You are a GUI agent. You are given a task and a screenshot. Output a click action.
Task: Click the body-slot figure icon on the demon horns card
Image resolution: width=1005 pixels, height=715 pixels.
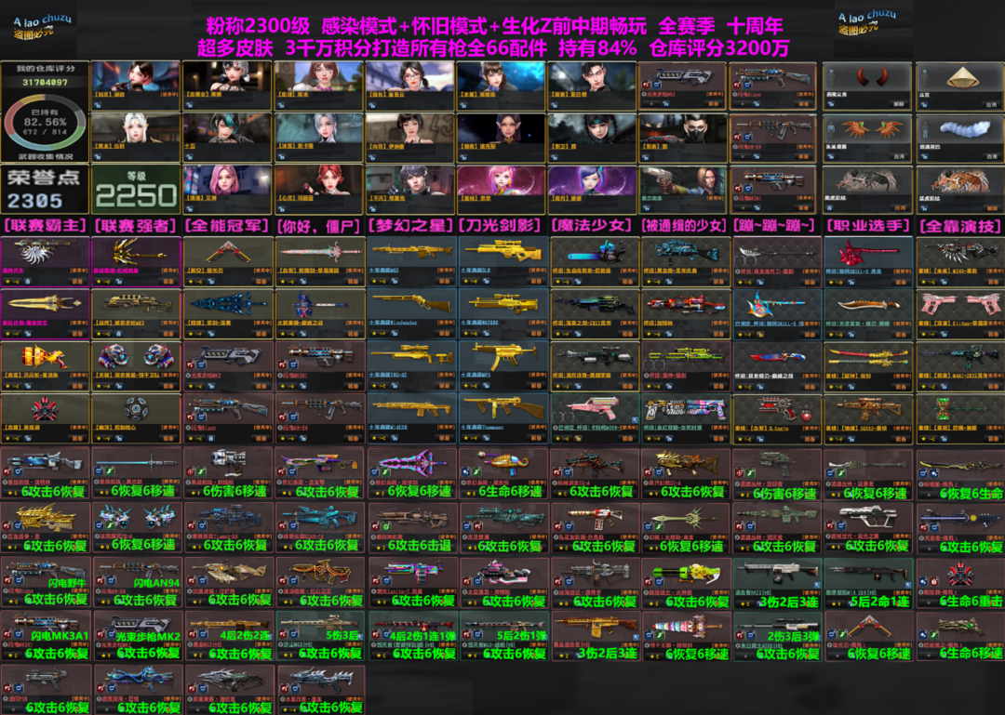tap(831, 78)
